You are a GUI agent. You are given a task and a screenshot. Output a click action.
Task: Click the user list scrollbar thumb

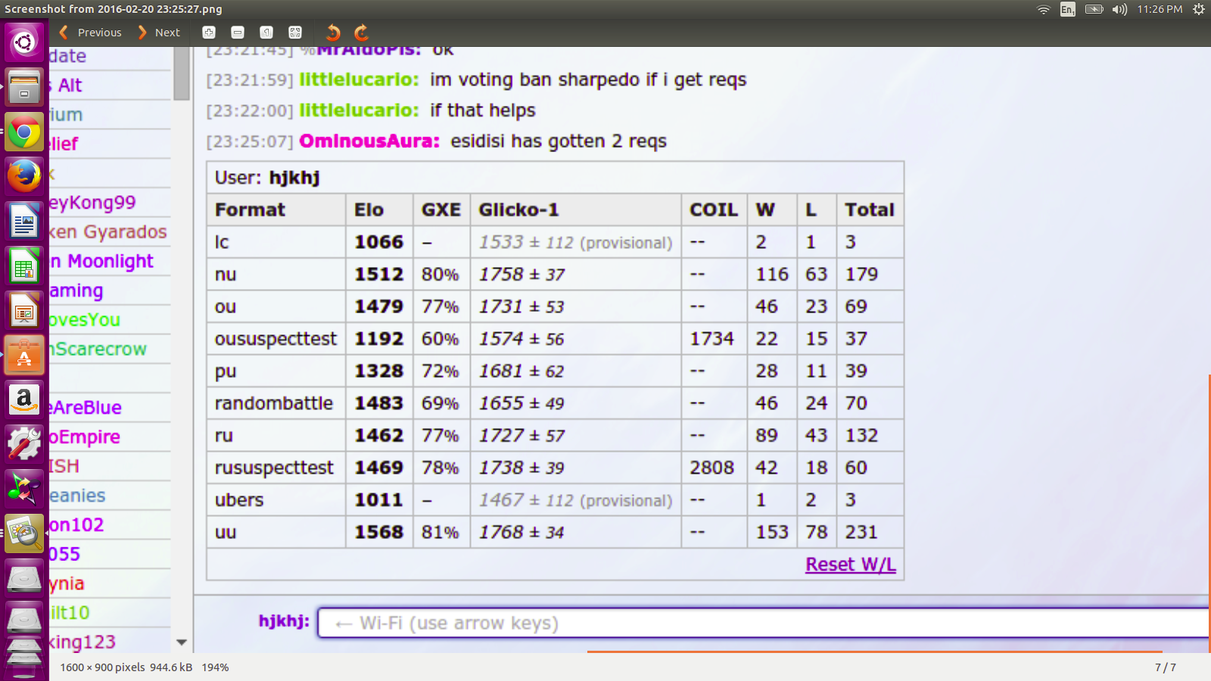coord(181,73)
